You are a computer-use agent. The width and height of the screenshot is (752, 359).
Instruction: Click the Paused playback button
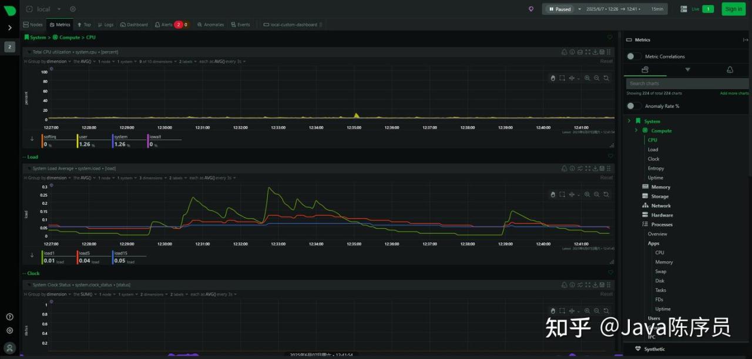point(559,9)
